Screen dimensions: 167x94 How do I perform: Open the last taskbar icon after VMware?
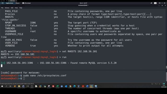[x=96, y=86]
